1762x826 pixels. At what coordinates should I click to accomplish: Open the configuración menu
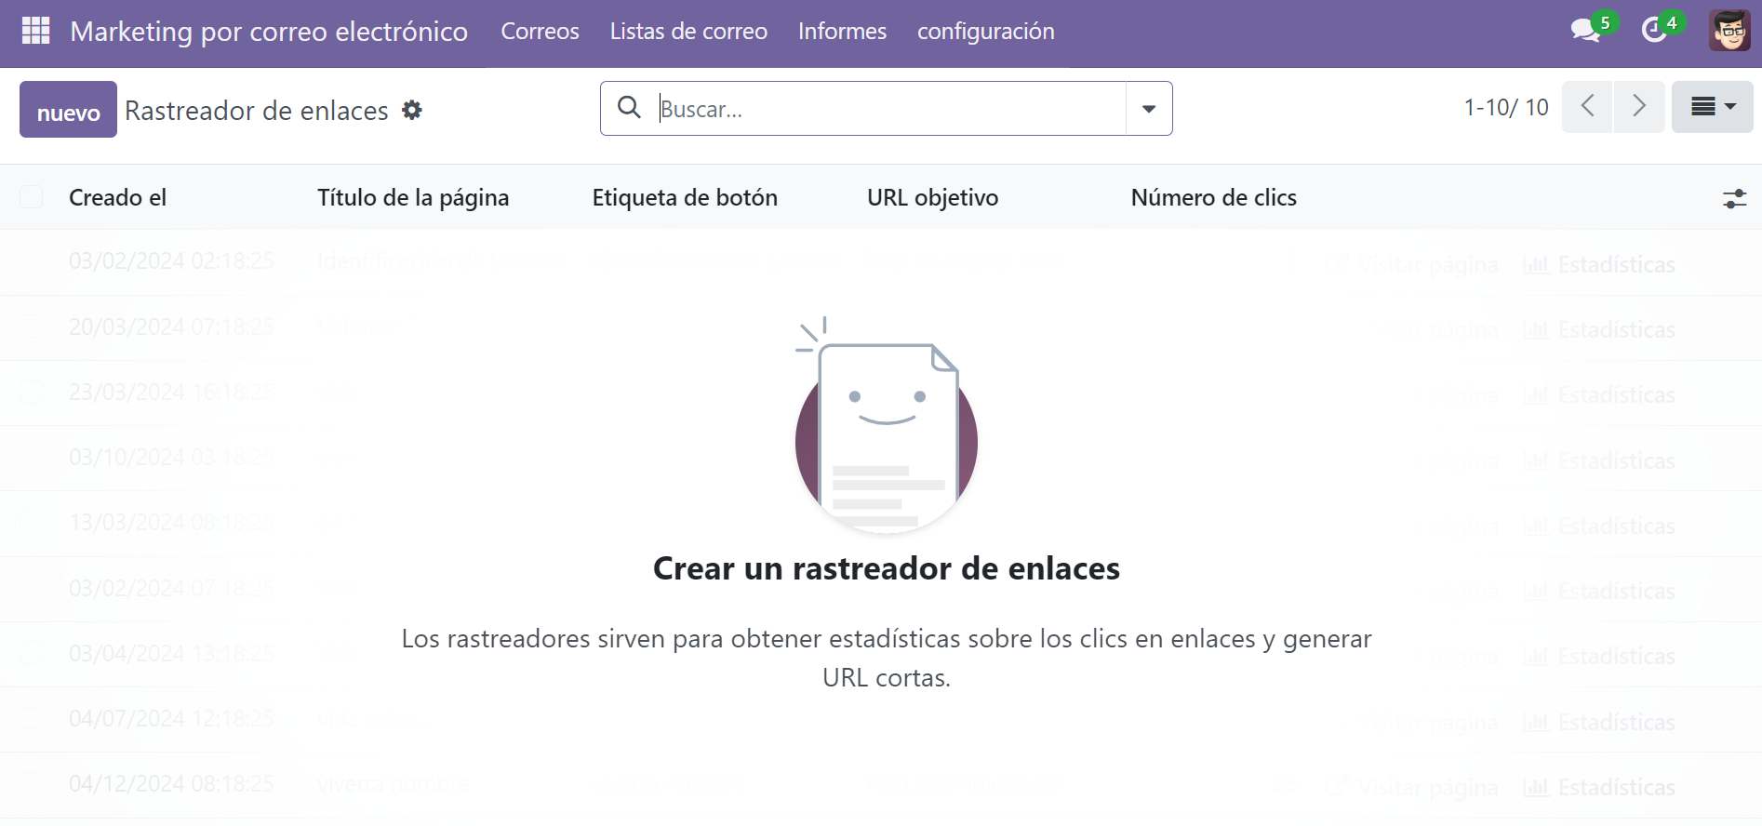(985, 32)
